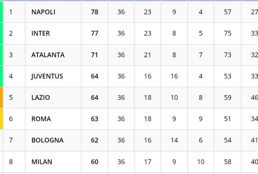
Task: Select the INTER team name
Action: (40, 33)
